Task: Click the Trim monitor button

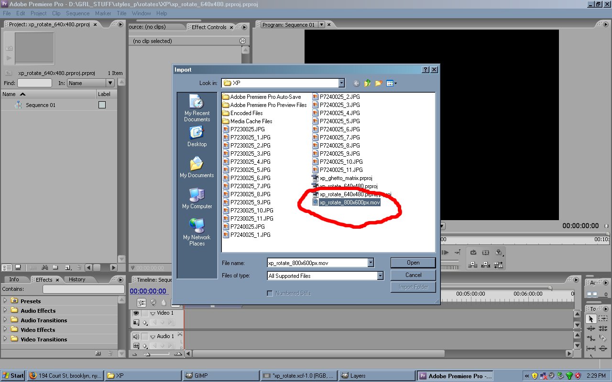Action: 498,265
